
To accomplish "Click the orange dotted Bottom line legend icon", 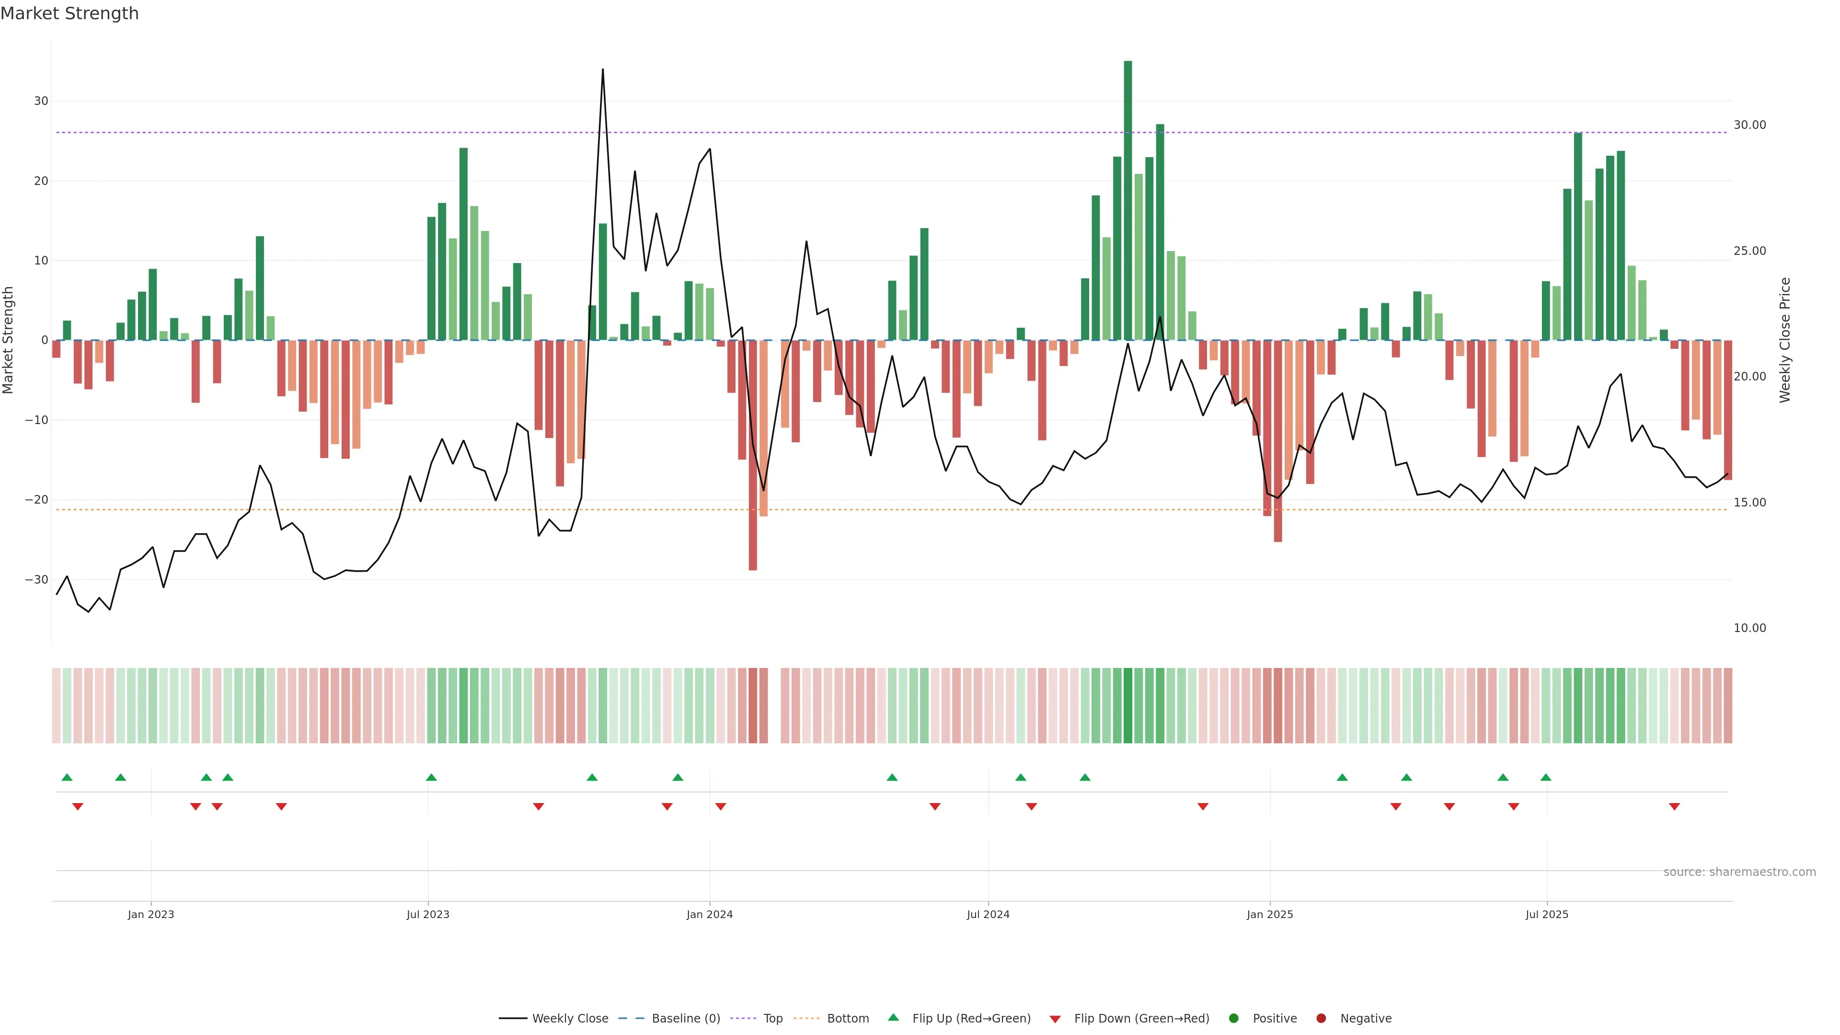I will coord(806,1019).
